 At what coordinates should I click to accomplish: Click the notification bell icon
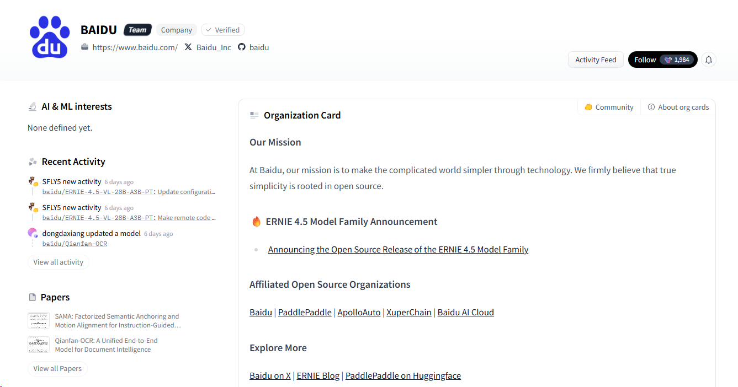709,60
